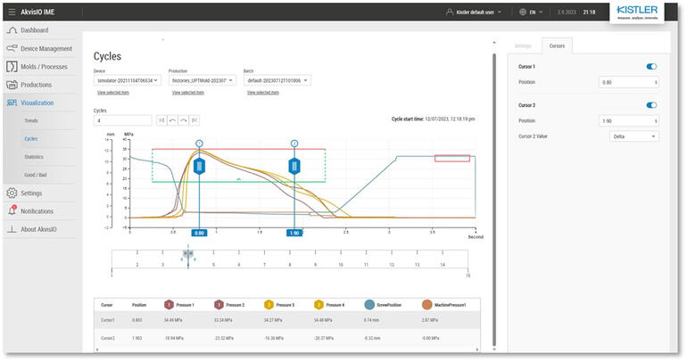Click View selected item under Production

click(188, 93)
